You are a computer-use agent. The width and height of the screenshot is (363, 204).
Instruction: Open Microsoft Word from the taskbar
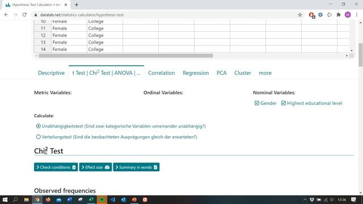pos(69,199)
